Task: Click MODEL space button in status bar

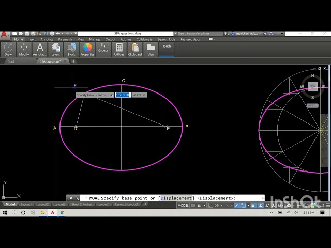Action: (183, 205)
